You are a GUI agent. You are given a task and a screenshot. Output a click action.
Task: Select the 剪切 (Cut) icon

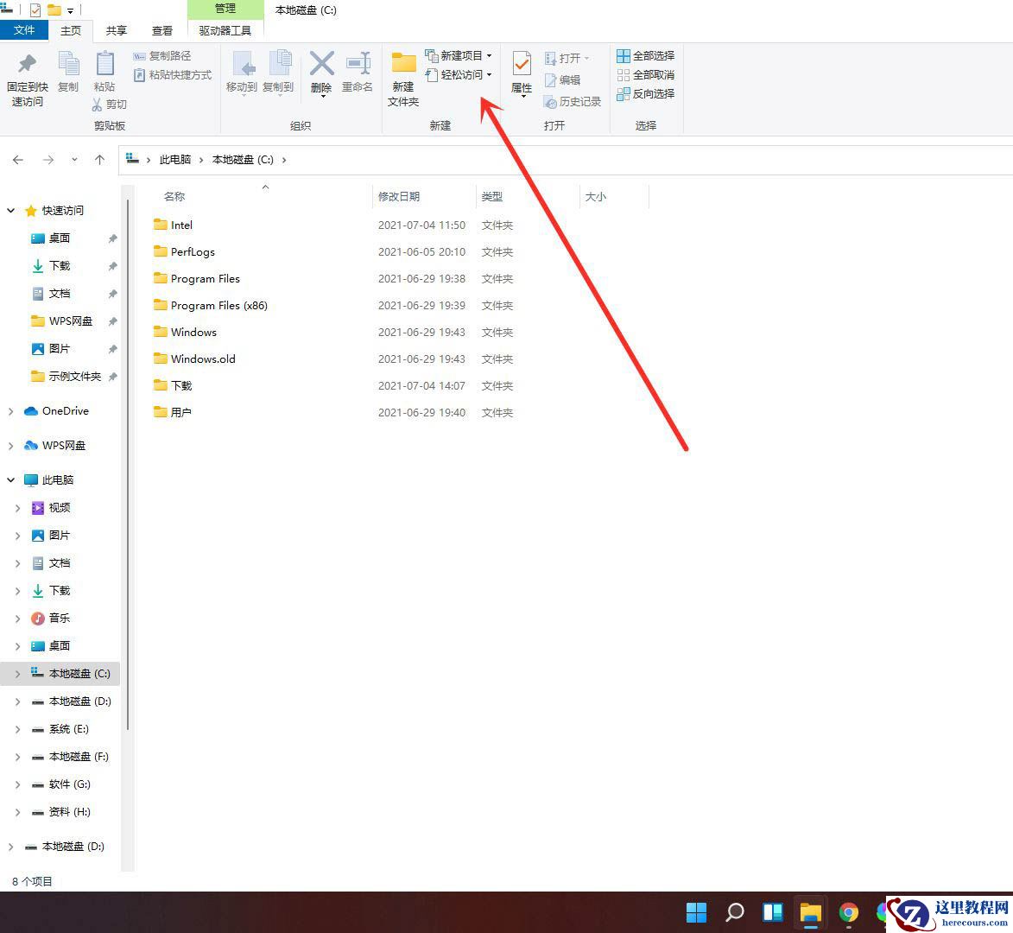pyautogui.click(x=111, y=104)
